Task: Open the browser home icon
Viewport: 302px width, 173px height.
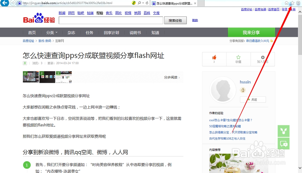Action: pos(287,3)
